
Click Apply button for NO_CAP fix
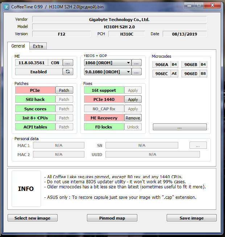coord(133,109)
